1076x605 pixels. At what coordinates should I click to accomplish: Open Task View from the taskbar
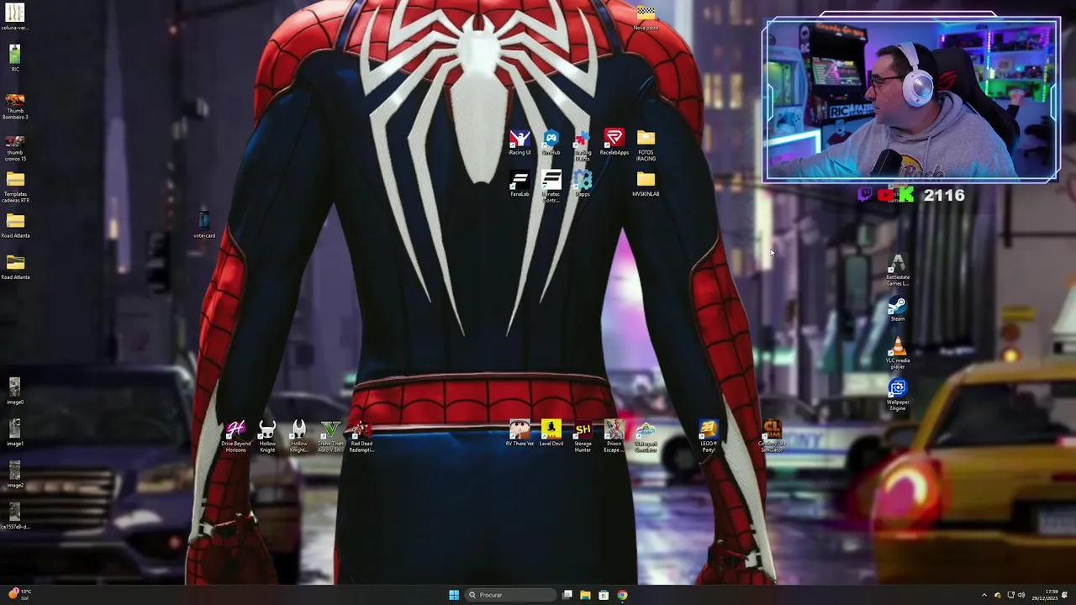567,595
